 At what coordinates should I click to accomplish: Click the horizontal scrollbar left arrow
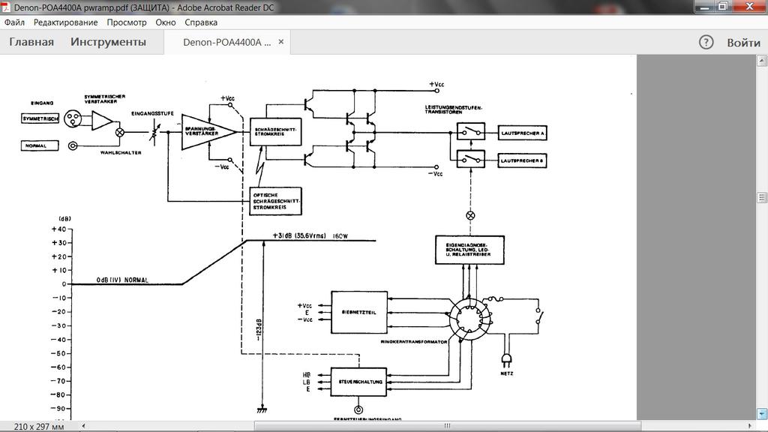click(83, 426)
